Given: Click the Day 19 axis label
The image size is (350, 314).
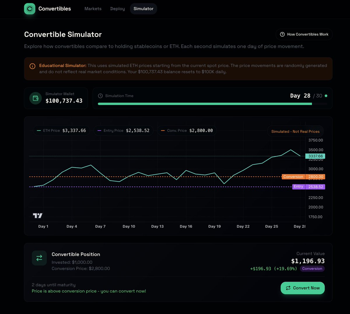Looking at the screenshot, I should point(214,227).
